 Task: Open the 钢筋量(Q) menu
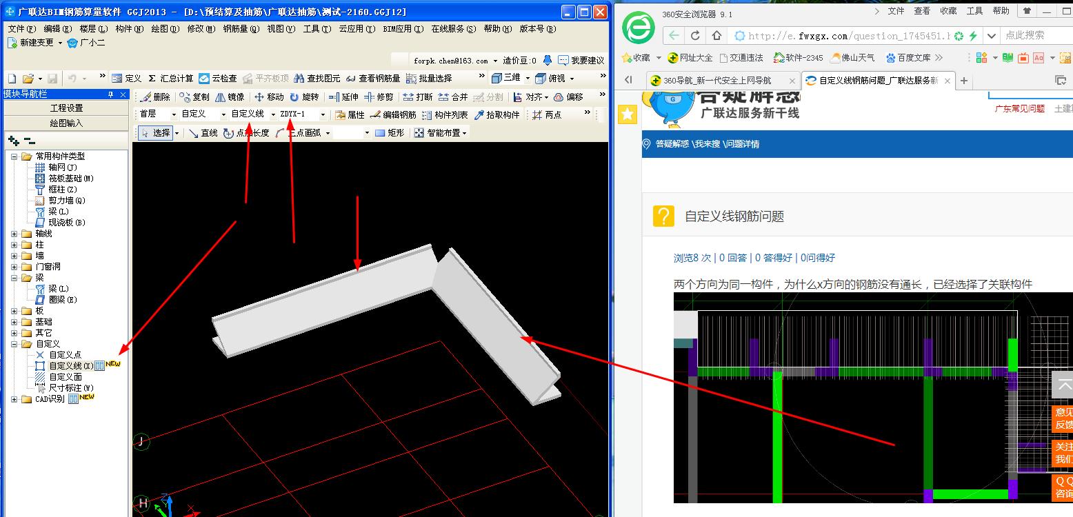[x=241, y=29]
